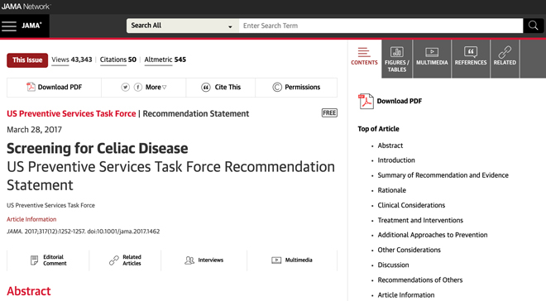Click the Cite This button
This screenshot has width=546, height=301.
[221, 87]
